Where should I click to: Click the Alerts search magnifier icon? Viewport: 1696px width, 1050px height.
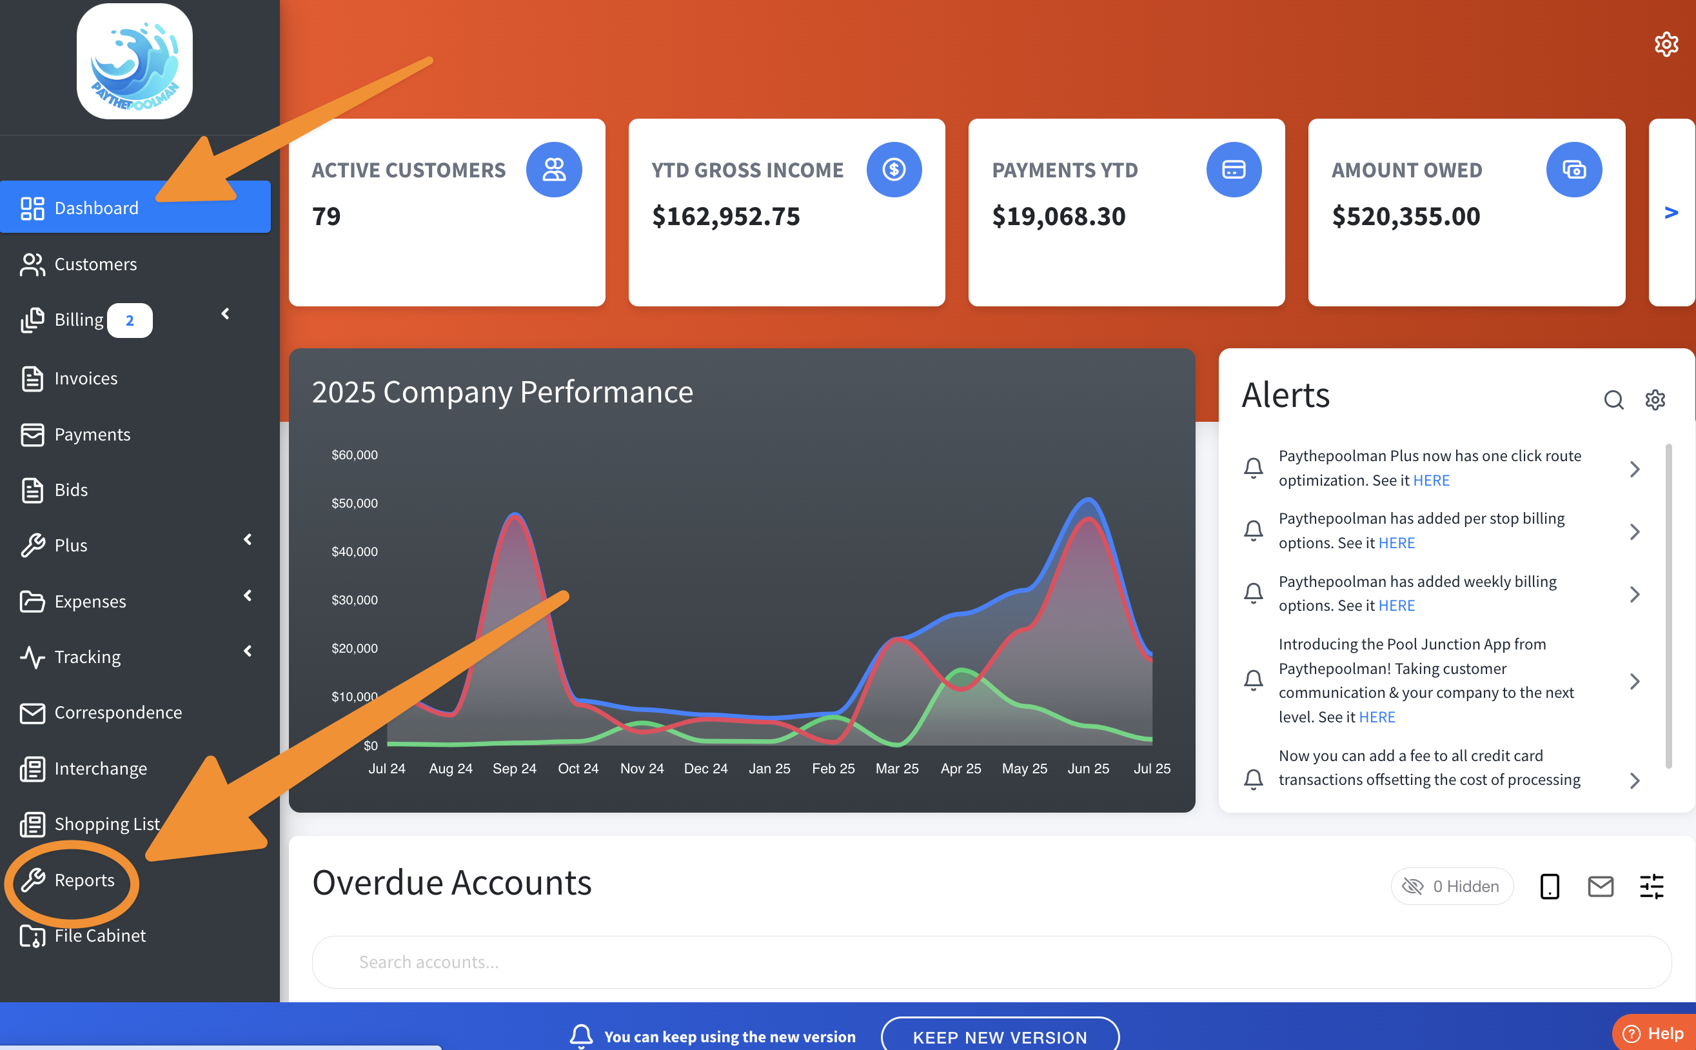click(1613, 400)
